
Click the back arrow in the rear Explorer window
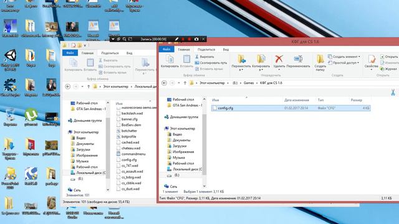pyautogui.click(x=68, y=86)
